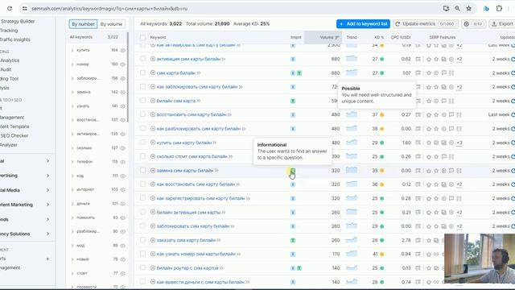Screen dimensions: 515x290
Task: Toggle eye icon for 'номер' group
Action: (123, 64)
